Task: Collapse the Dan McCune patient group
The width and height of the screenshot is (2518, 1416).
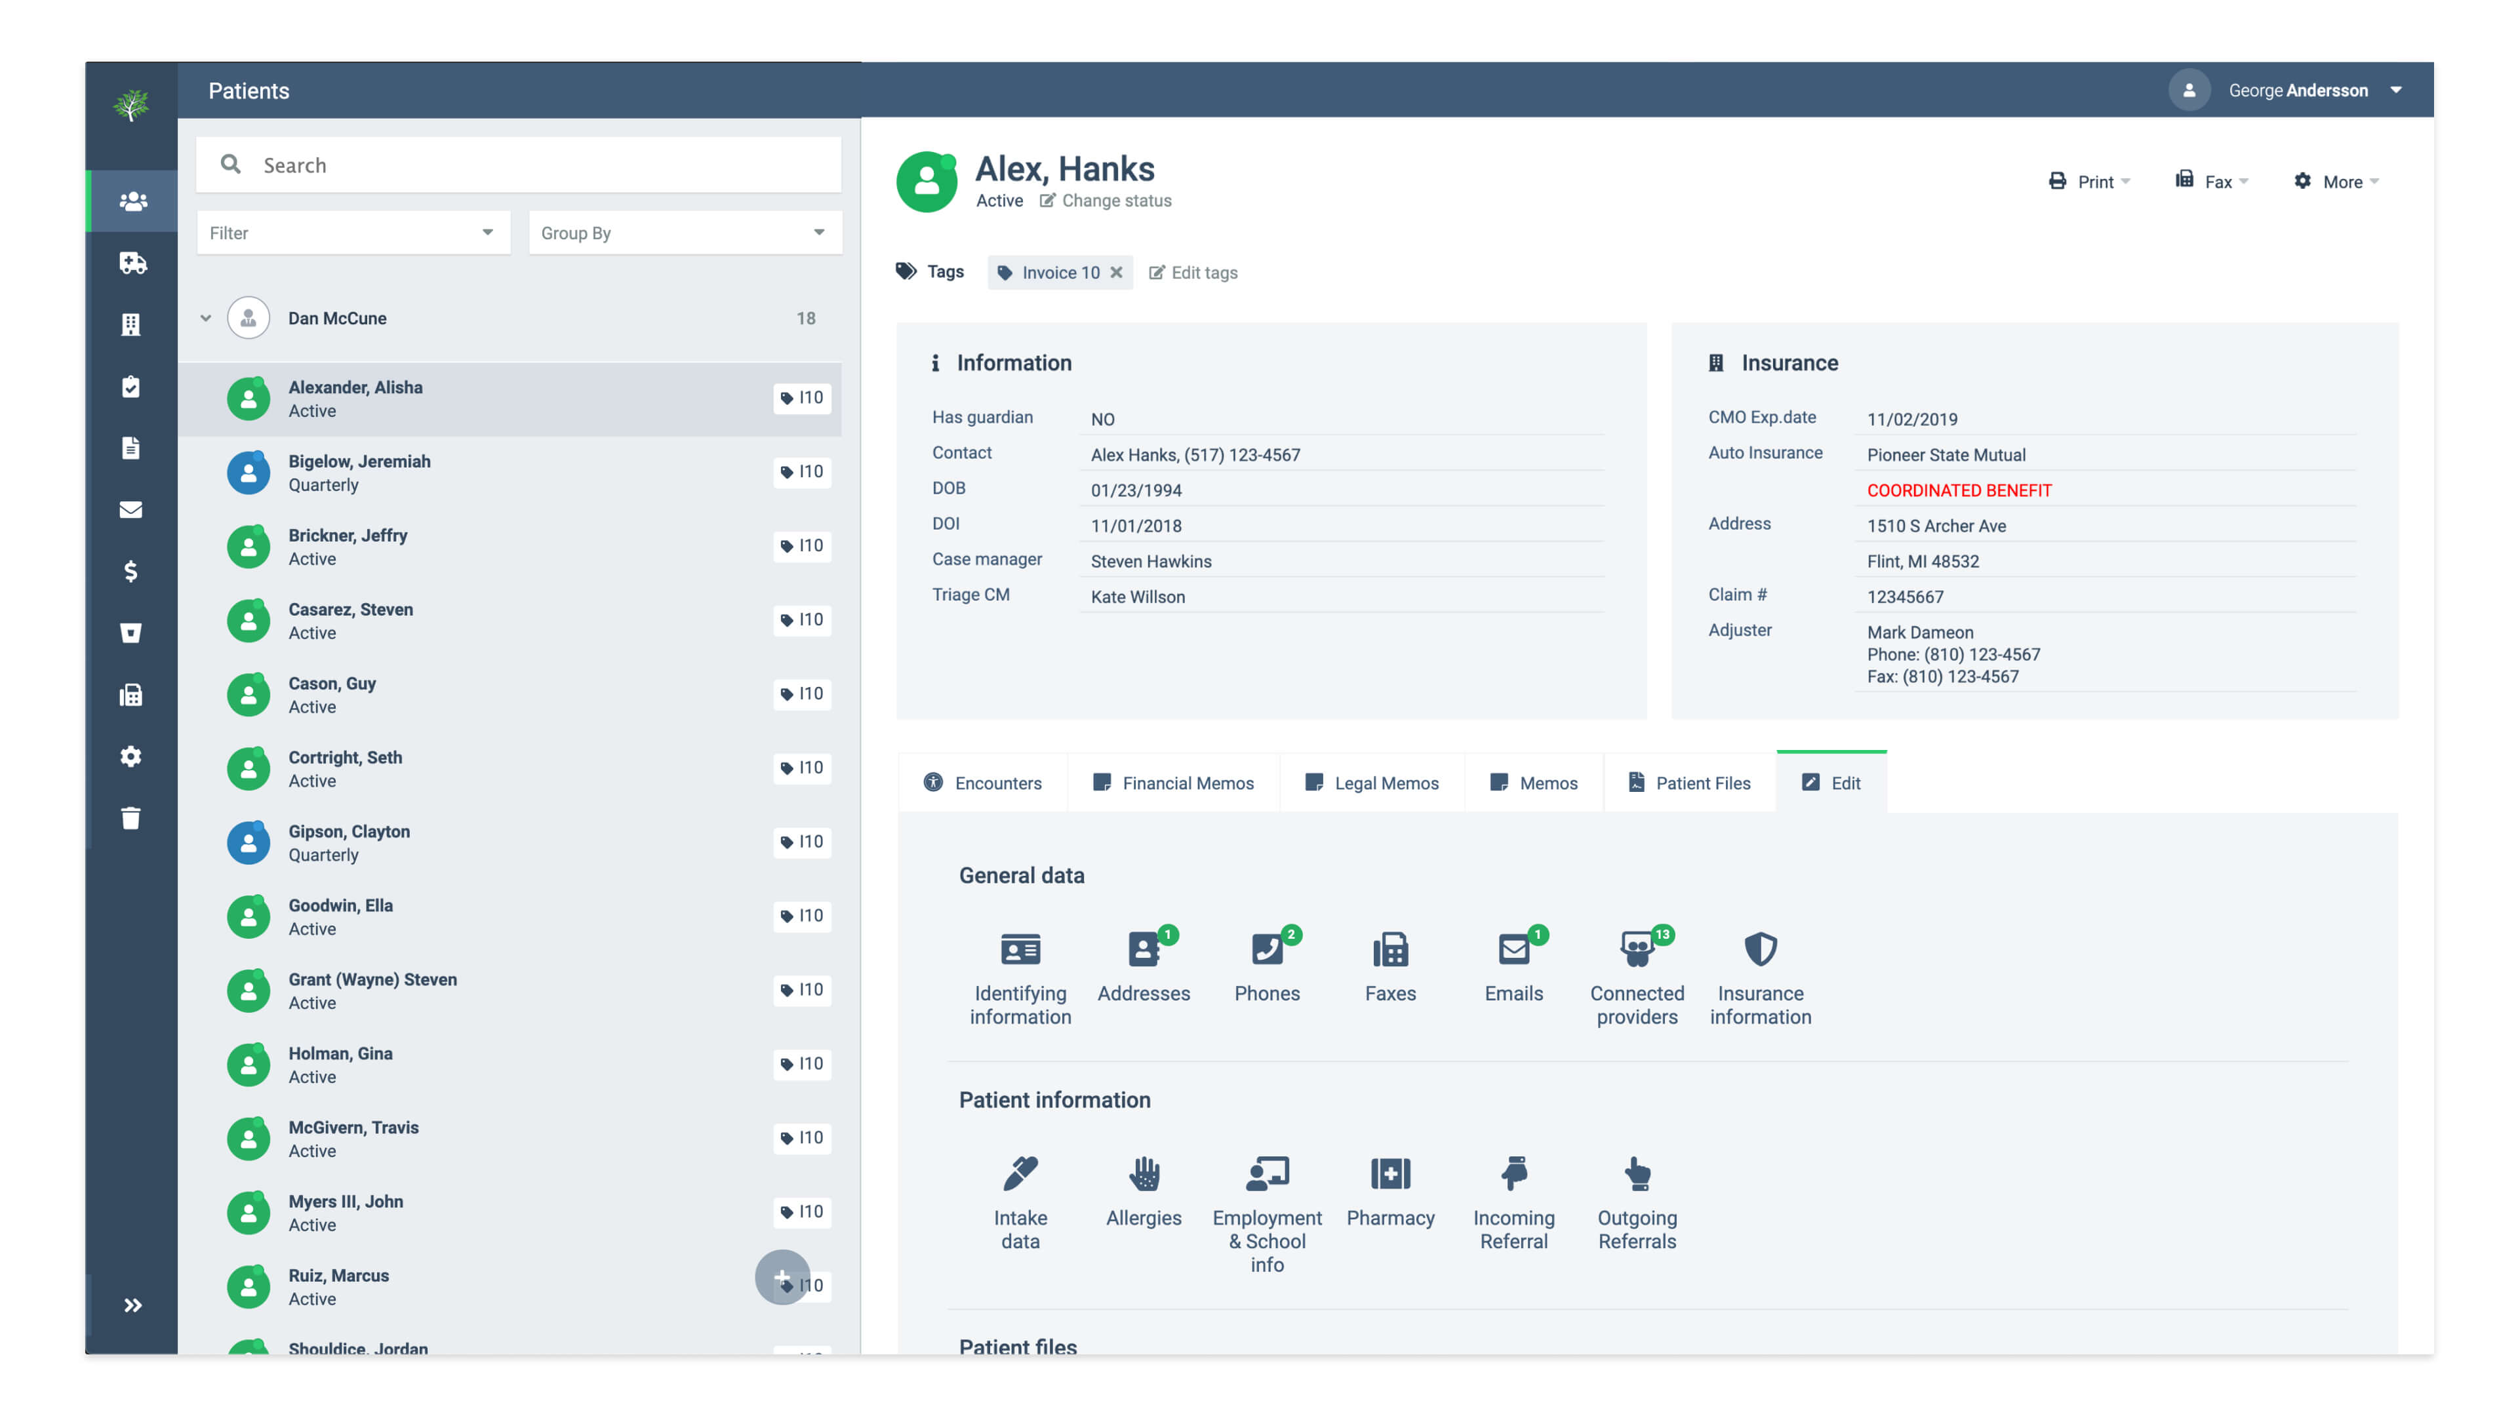Action: coord(205,319)
